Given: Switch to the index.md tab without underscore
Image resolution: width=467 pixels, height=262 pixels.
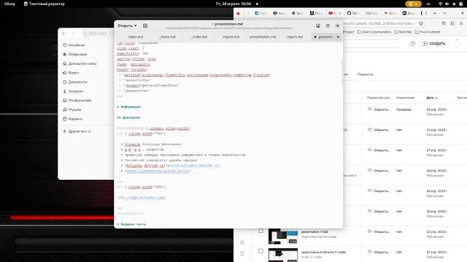Looking at the screenshot, I should 136,37.
